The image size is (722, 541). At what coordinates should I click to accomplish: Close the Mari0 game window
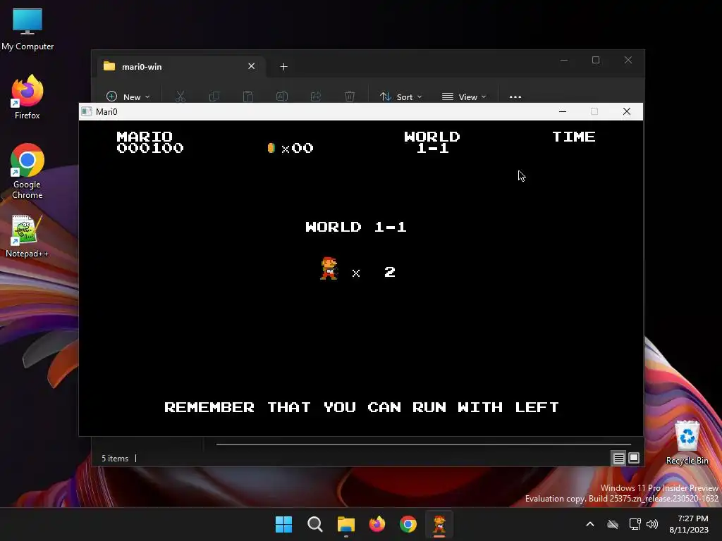[x=627, y=111]
